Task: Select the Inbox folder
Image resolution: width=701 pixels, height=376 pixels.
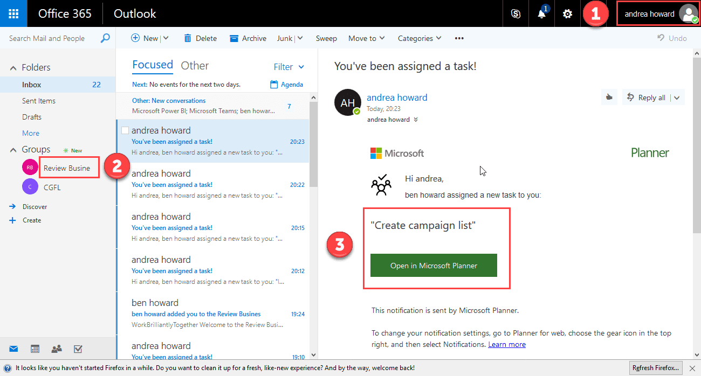Action: click(x=58, y=85)
